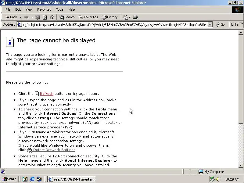The height and width of the screenshot is (183, 244).
Task: Click the volume speaker tray icon
Action: click(218, 179)
